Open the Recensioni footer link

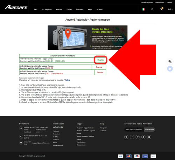point(56,134)
